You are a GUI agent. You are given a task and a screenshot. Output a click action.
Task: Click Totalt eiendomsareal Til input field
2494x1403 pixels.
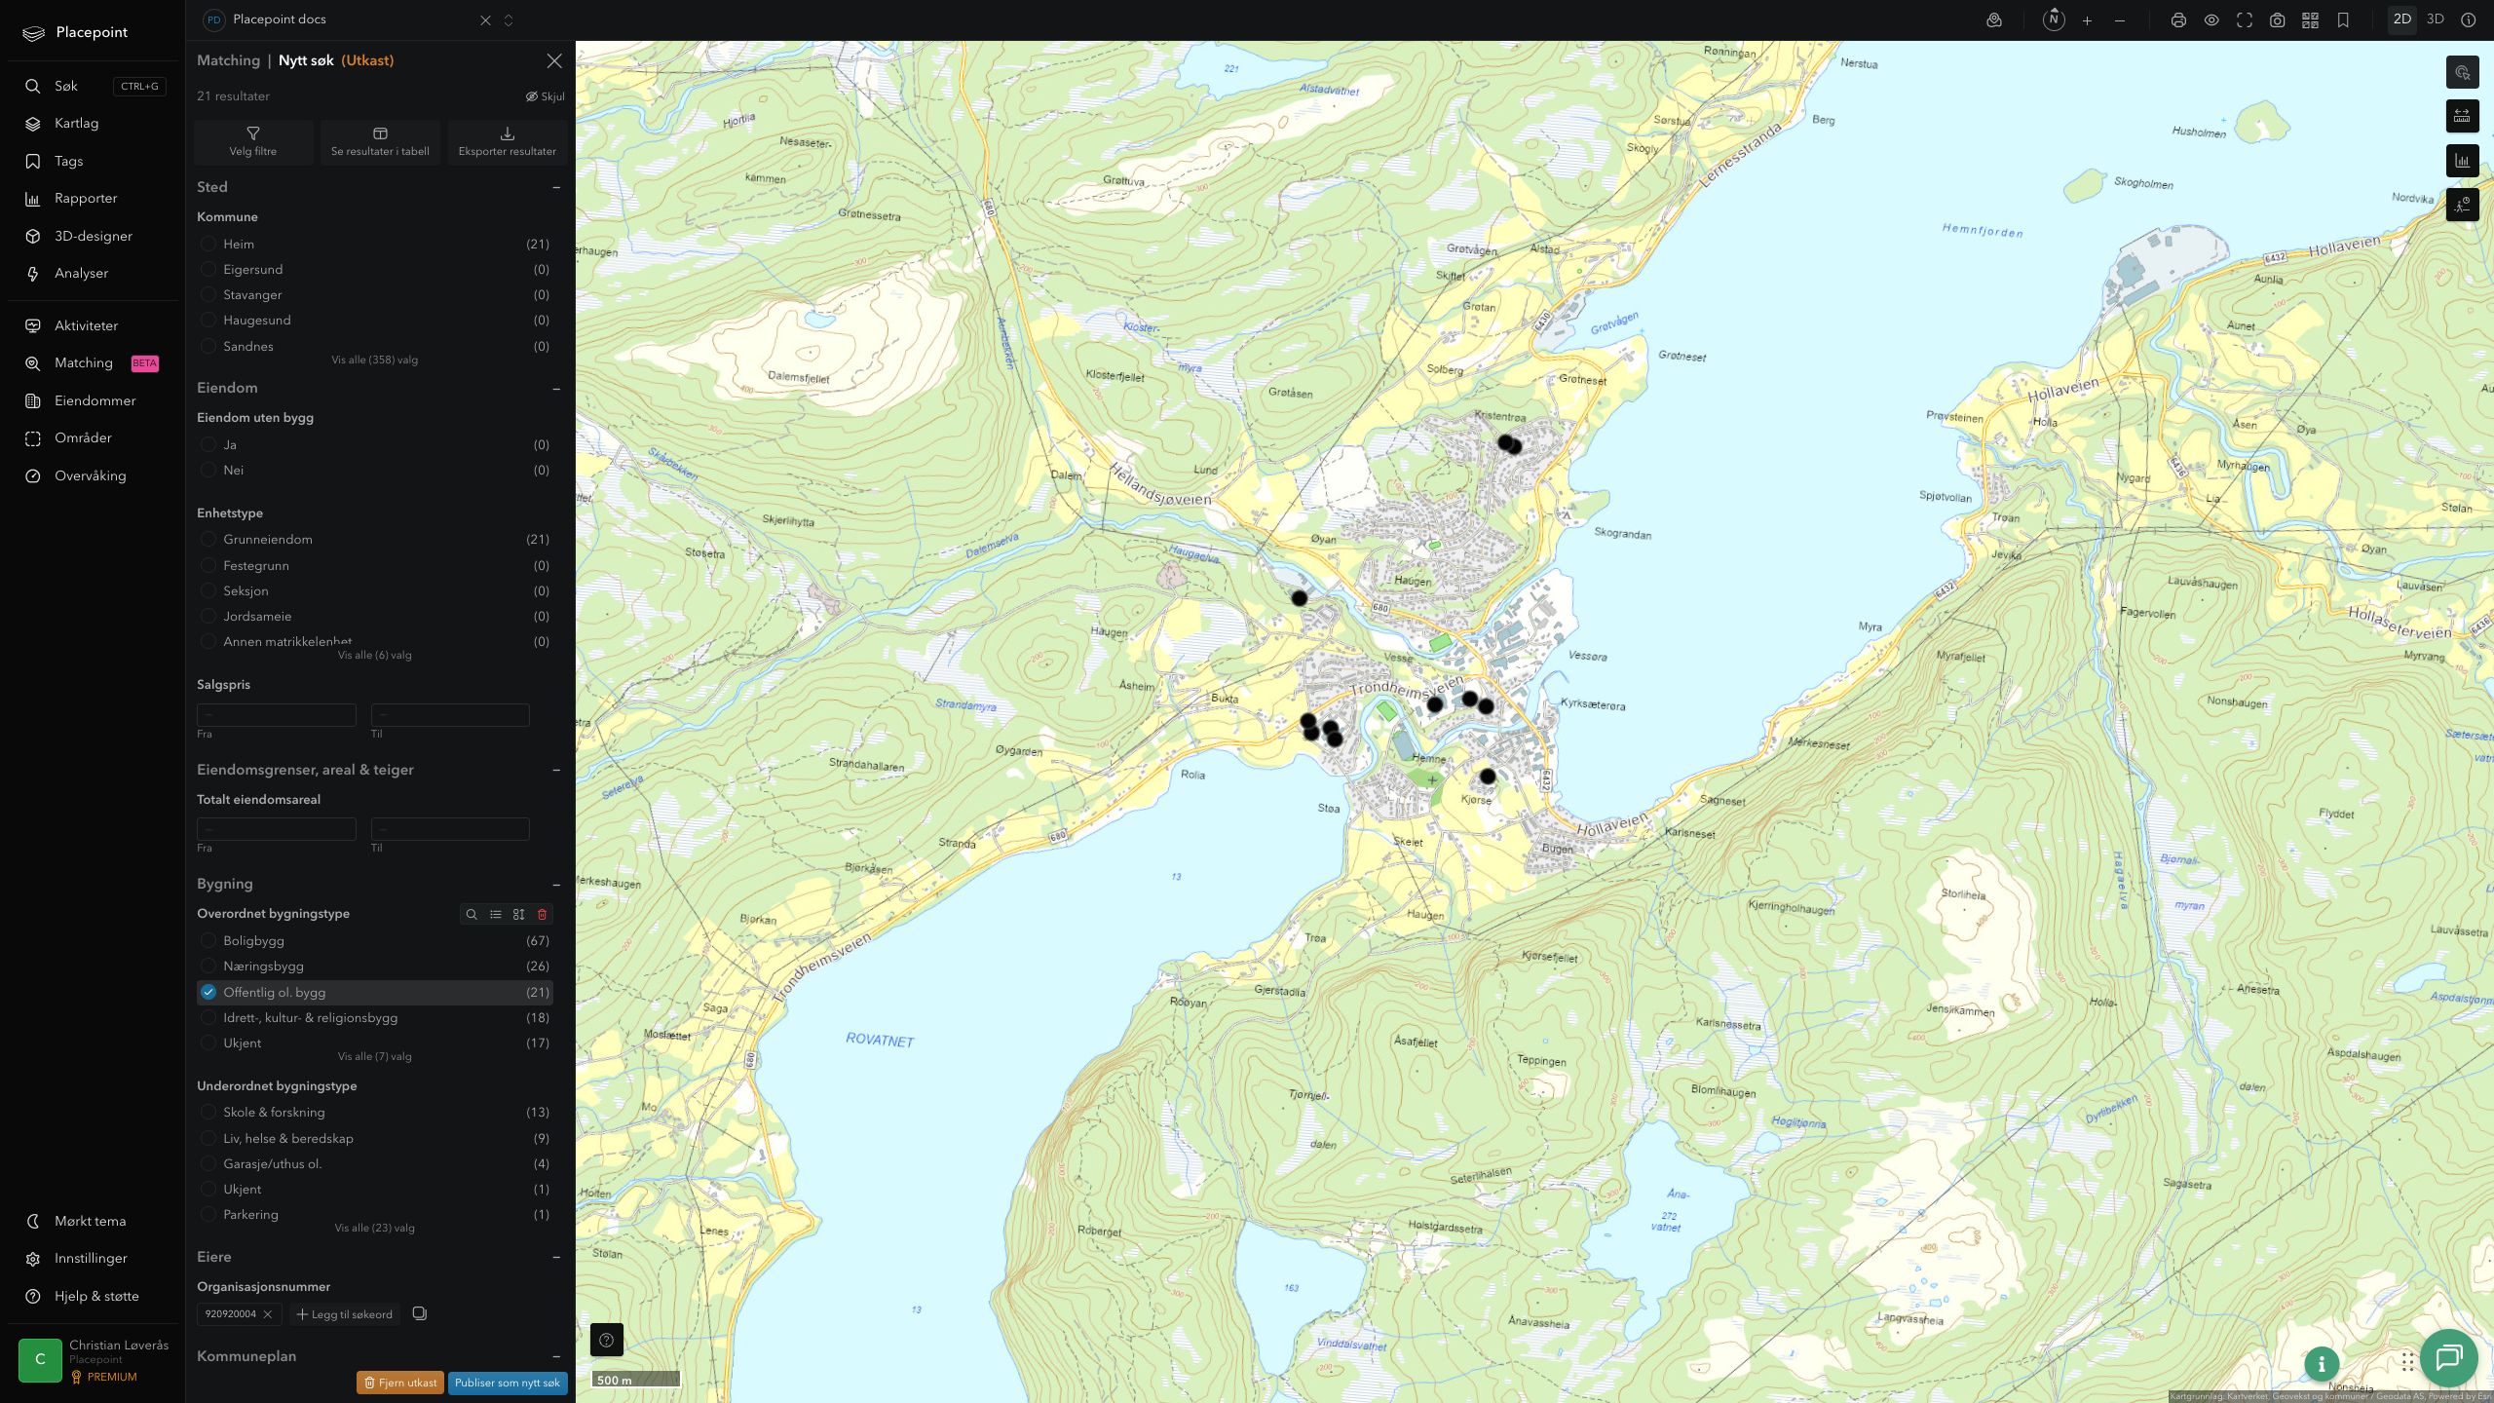(x=450, y=829)
